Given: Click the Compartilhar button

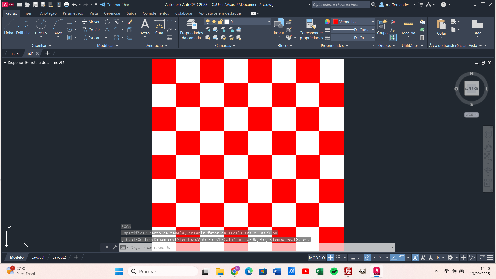Looking at the screenshot, I should pyautogui.click(x=115, y=5).
